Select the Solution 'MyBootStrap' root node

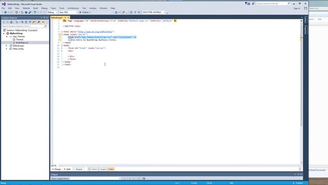point(22,30)
